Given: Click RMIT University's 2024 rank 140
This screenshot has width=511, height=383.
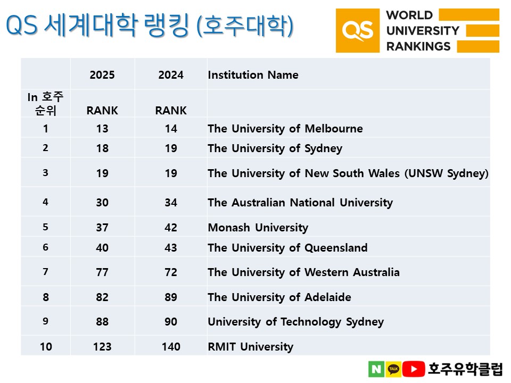Looking at the screenshot, I should click(x=171, y=346).
